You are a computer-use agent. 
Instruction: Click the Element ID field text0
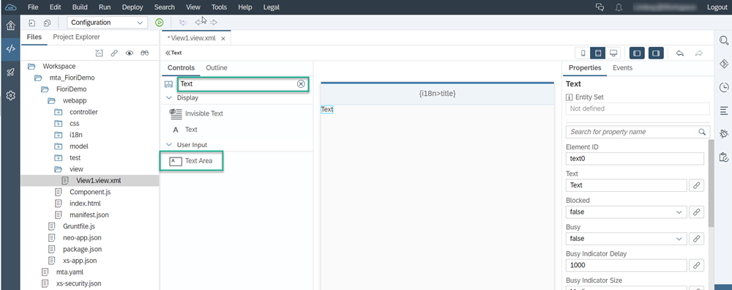635,159
